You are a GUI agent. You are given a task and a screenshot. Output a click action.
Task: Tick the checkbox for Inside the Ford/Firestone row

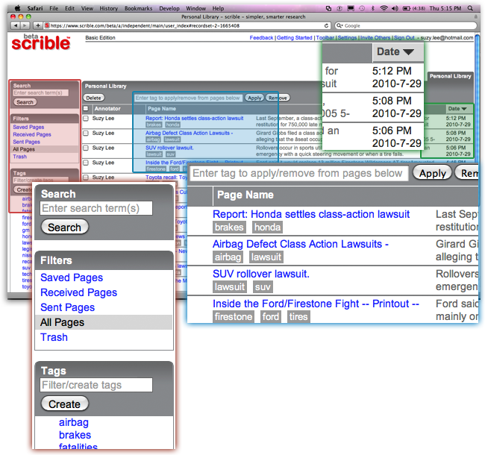(86, 163)
